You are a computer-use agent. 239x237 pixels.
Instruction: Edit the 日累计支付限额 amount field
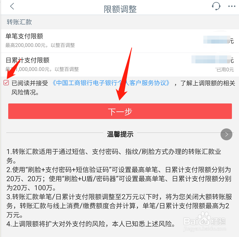point(213,59)
